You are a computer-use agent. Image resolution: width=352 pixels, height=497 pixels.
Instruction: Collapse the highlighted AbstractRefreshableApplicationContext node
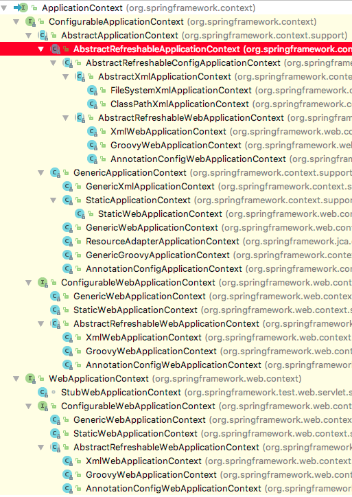[x=41, y=49]
